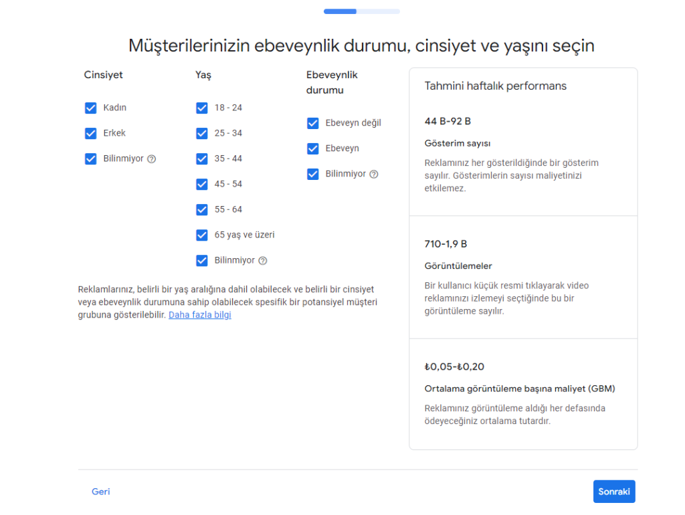Click the Gösterim sayısı label
Image resolution: width=685 pixels, height=515 pixels.
point(458,143)
